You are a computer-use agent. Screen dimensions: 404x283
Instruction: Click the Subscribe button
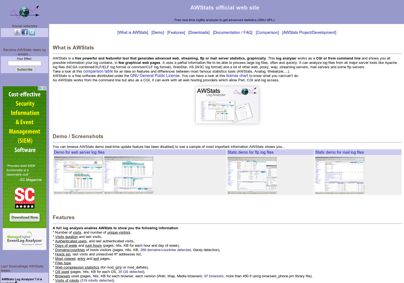[x=25, y=69]
